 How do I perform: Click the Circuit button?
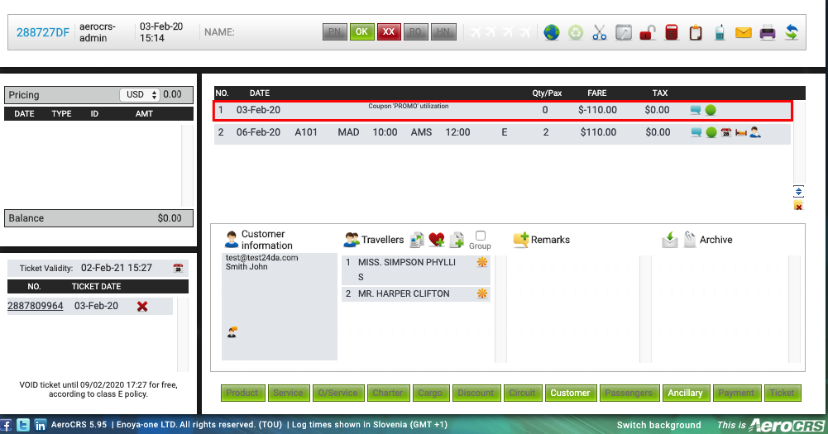[522, 393]
